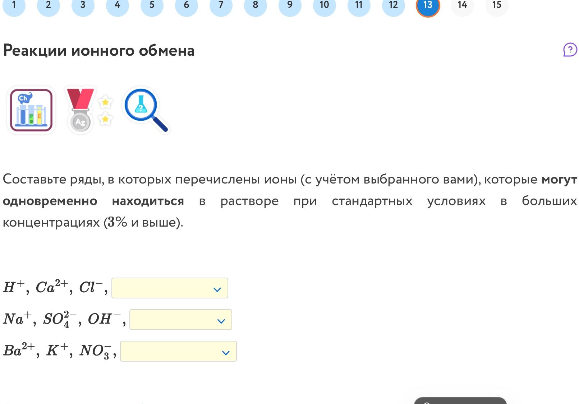Screen dimensions: 579x404
Task: Click the magnifier with flask icon
Action: pos(146,110)
